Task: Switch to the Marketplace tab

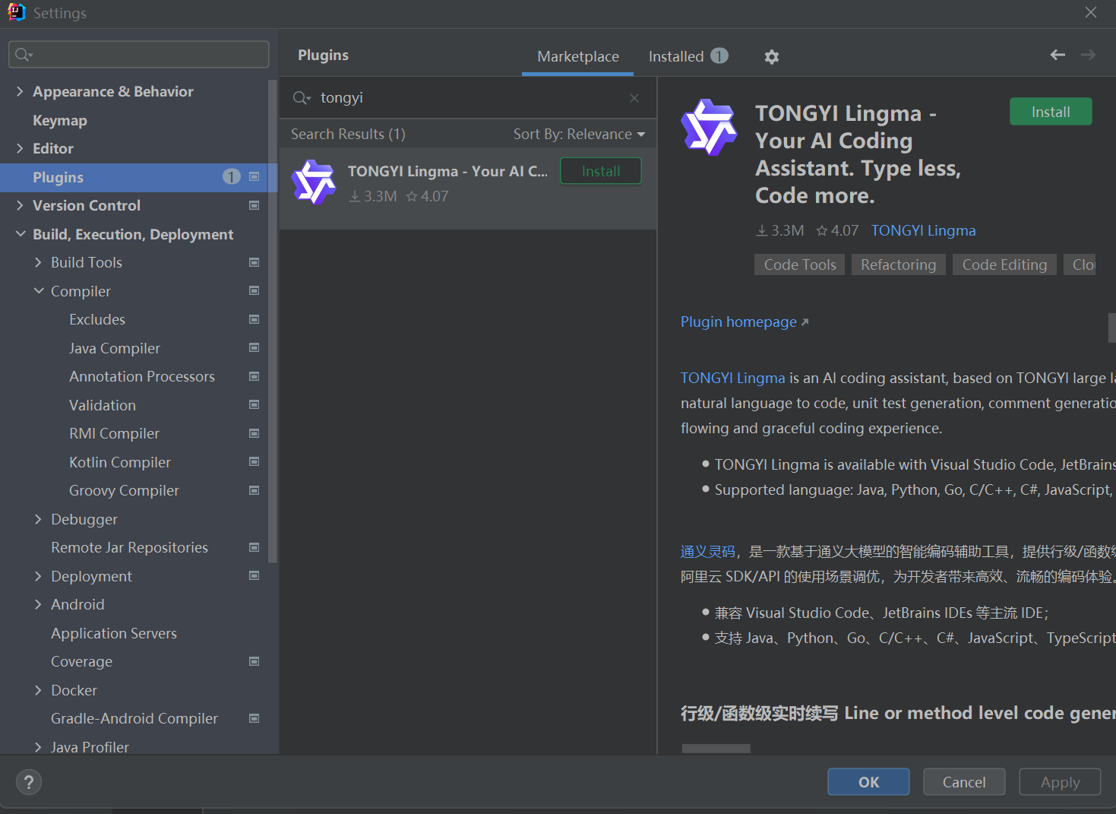Action: coord(578,57)
